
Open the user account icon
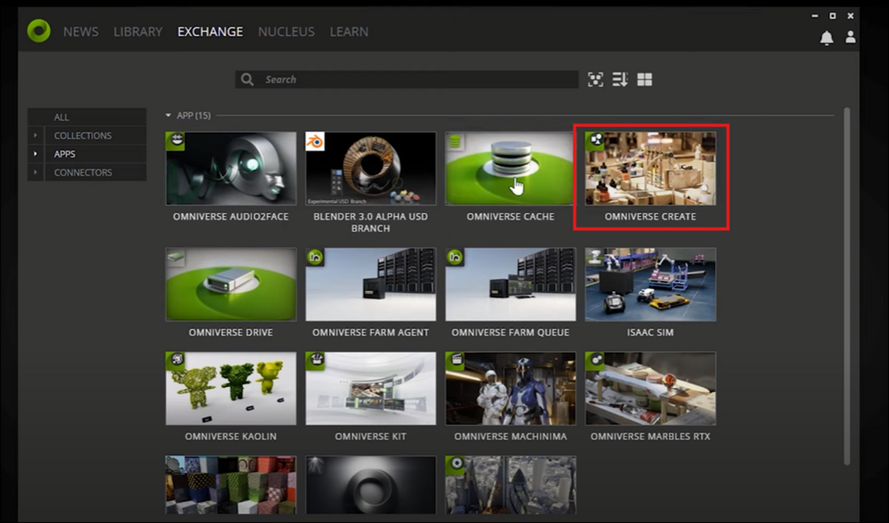[x=850, y=36]
